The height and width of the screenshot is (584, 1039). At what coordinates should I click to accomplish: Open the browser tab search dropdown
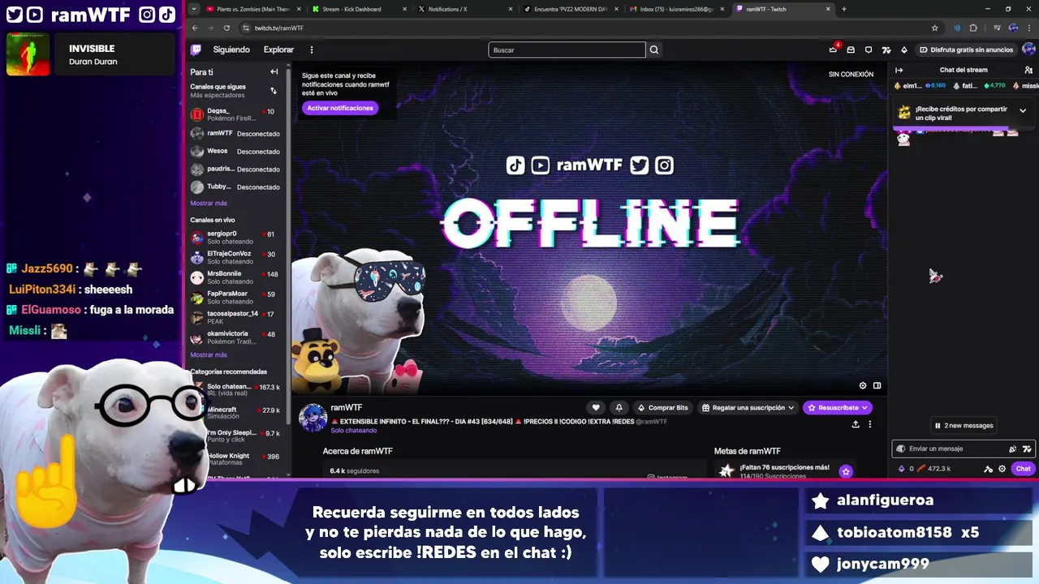point(193,9)
